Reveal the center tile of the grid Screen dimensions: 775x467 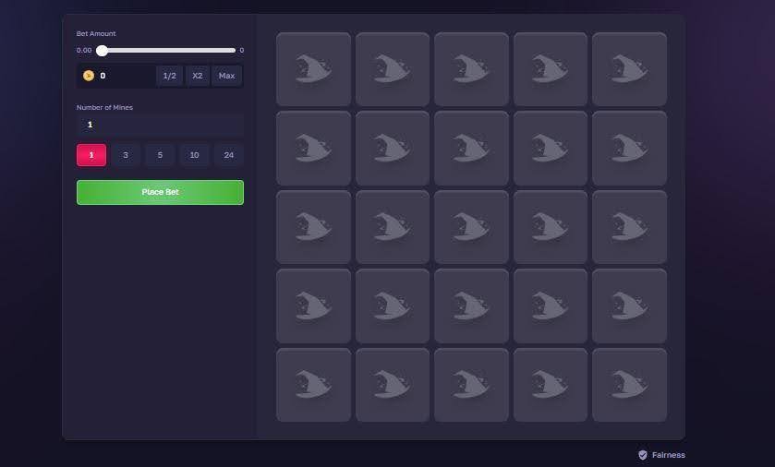tap(471, 227)
